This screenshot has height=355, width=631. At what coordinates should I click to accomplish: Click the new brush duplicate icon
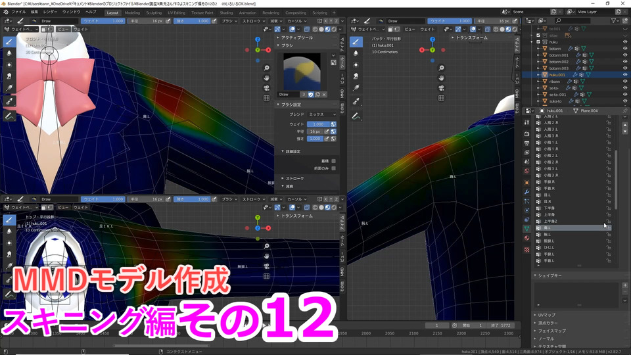click(317, 95)
